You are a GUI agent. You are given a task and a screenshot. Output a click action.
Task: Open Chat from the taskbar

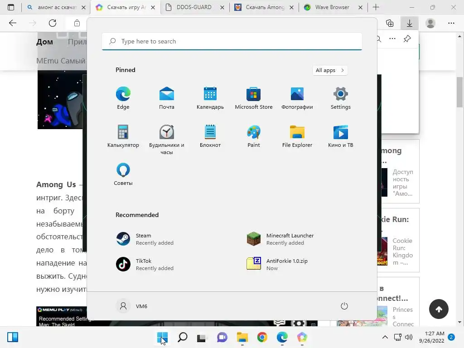click(x=222, y=337)
